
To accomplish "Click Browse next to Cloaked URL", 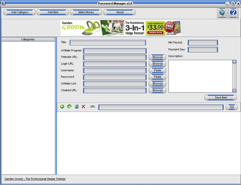I will click(157, 90).
